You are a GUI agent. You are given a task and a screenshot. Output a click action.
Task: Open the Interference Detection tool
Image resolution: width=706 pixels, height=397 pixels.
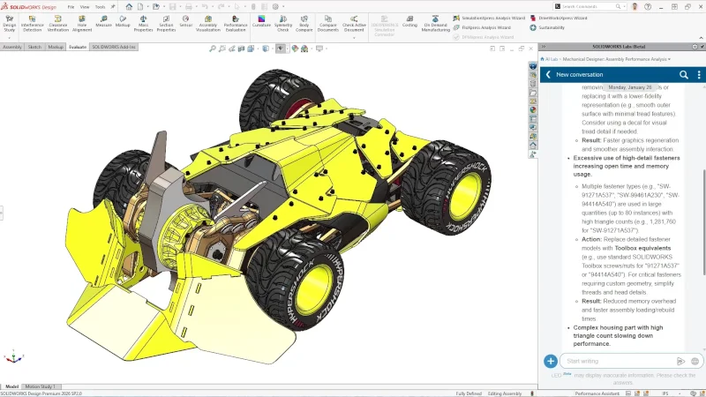[33, 21]
